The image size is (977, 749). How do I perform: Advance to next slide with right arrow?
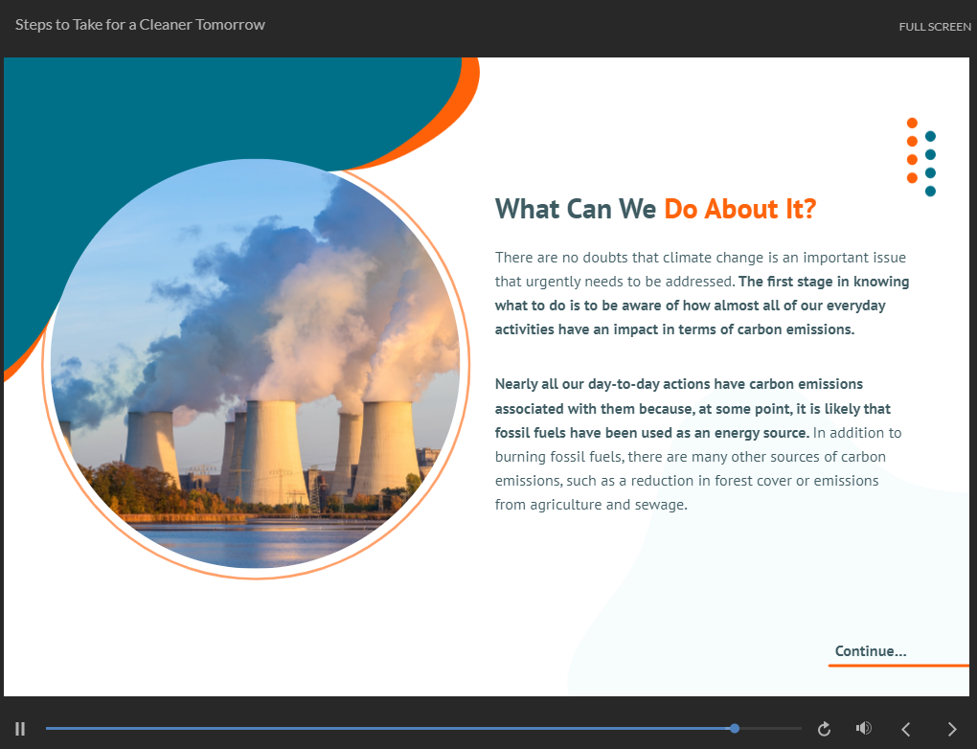click(951, 729)
